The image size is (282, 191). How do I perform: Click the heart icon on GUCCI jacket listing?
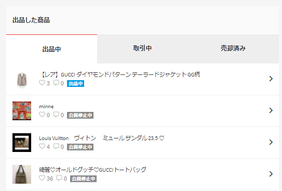point(42,83)
